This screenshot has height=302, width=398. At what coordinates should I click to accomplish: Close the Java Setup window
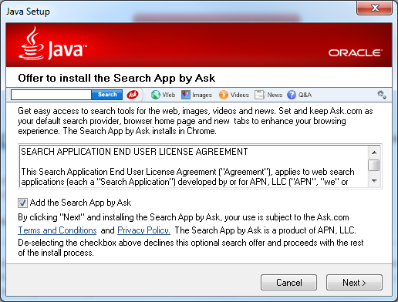tap(375, 8)
